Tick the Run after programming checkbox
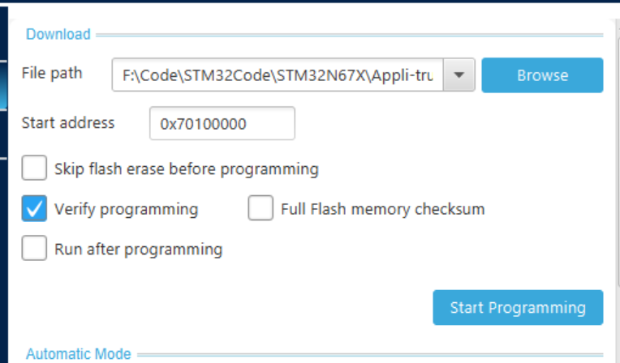This screenshot has width=620, height=363. coord(34,249)
